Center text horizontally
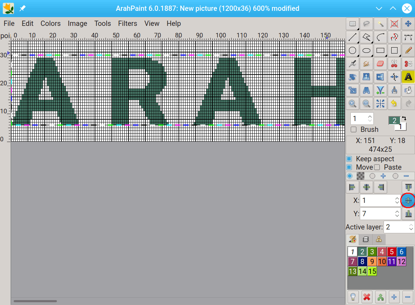 tap(366, 187)
